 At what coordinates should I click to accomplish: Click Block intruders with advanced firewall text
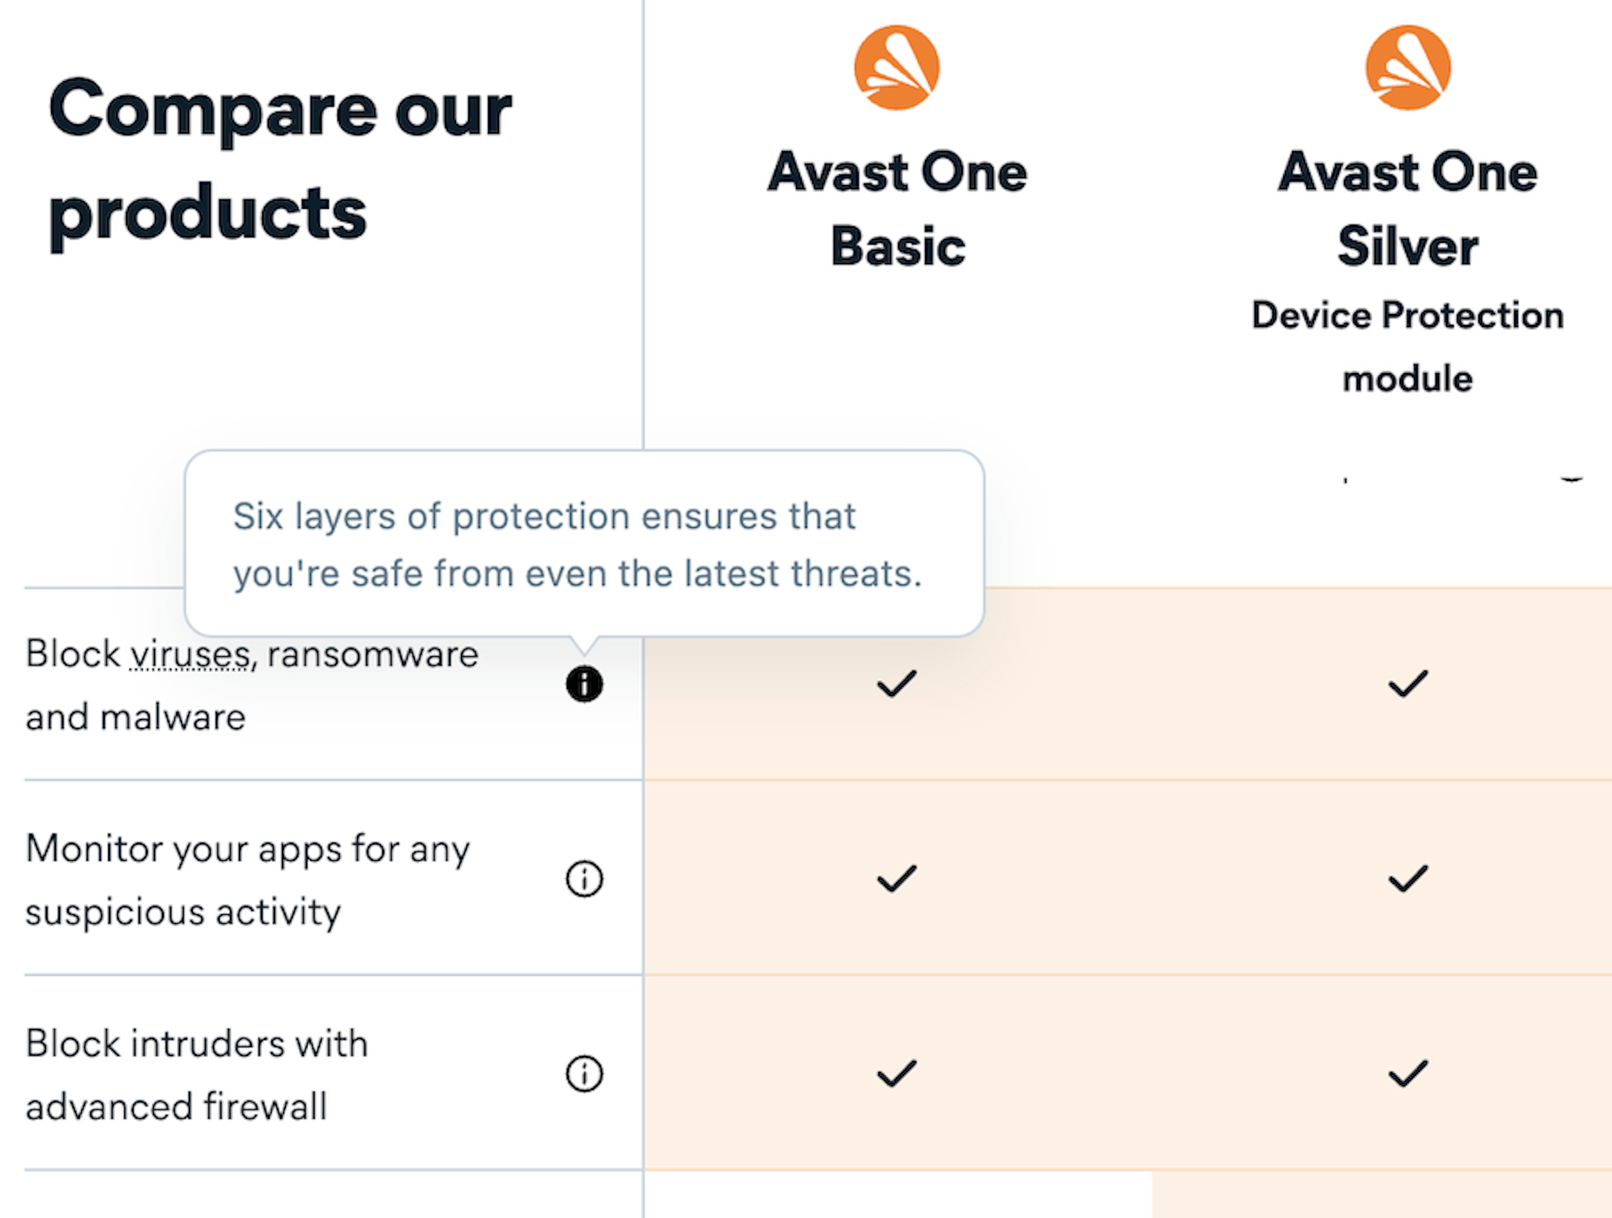coord(197,1074)
